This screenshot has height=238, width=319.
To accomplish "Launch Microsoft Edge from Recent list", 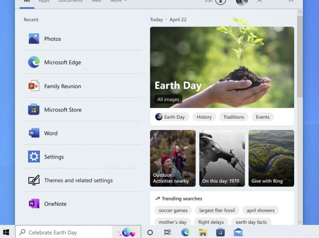I will 82,62.
